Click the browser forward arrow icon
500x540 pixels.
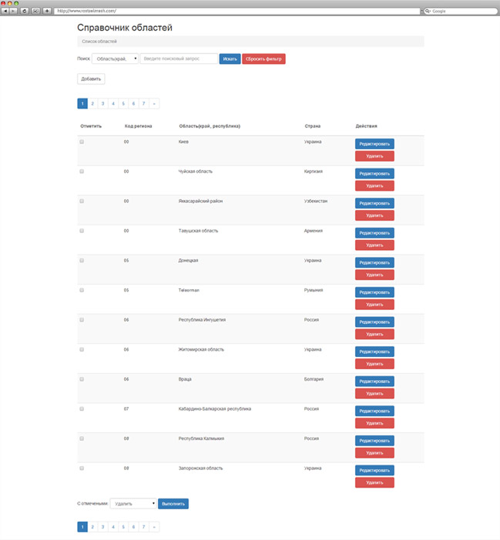tap(13, 11)
